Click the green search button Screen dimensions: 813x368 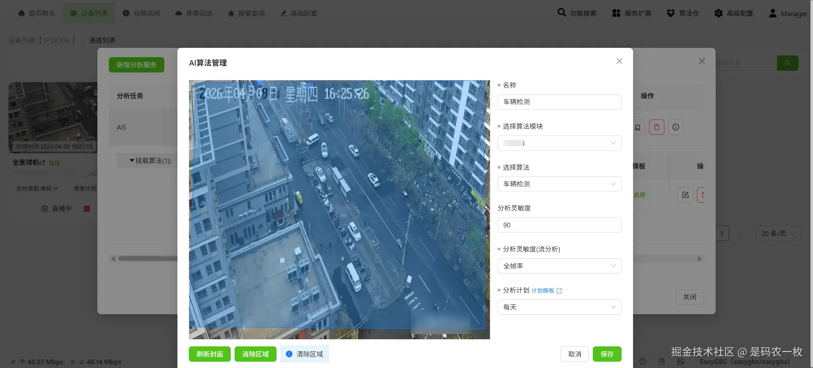(x=788, y=63)
